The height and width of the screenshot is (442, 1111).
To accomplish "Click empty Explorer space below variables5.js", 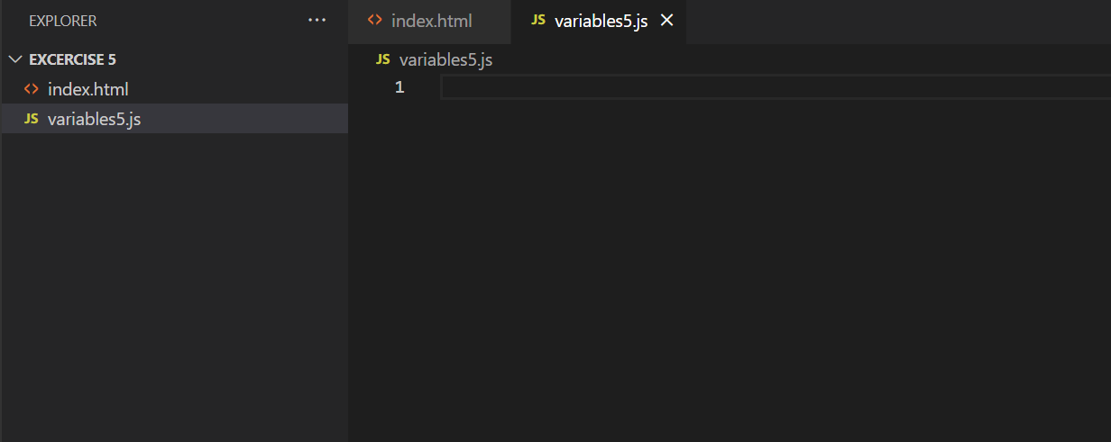I will [x=174, y=287].
